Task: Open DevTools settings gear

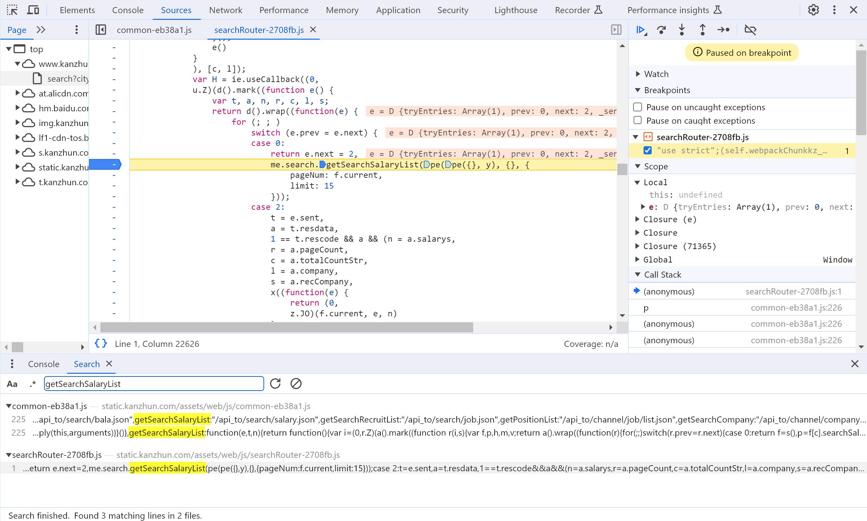Action: [x=813, y=10]
